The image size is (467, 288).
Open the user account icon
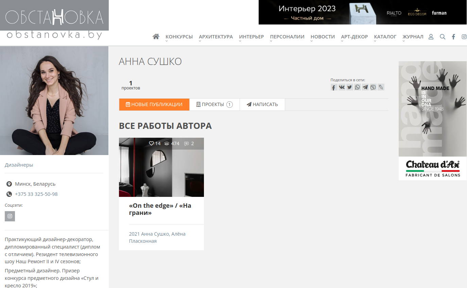click(x=431, y=37)
